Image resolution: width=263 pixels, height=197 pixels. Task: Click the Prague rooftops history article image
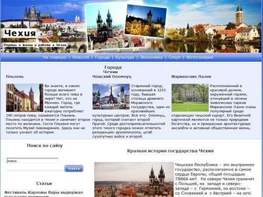click(x=134, y=180)
